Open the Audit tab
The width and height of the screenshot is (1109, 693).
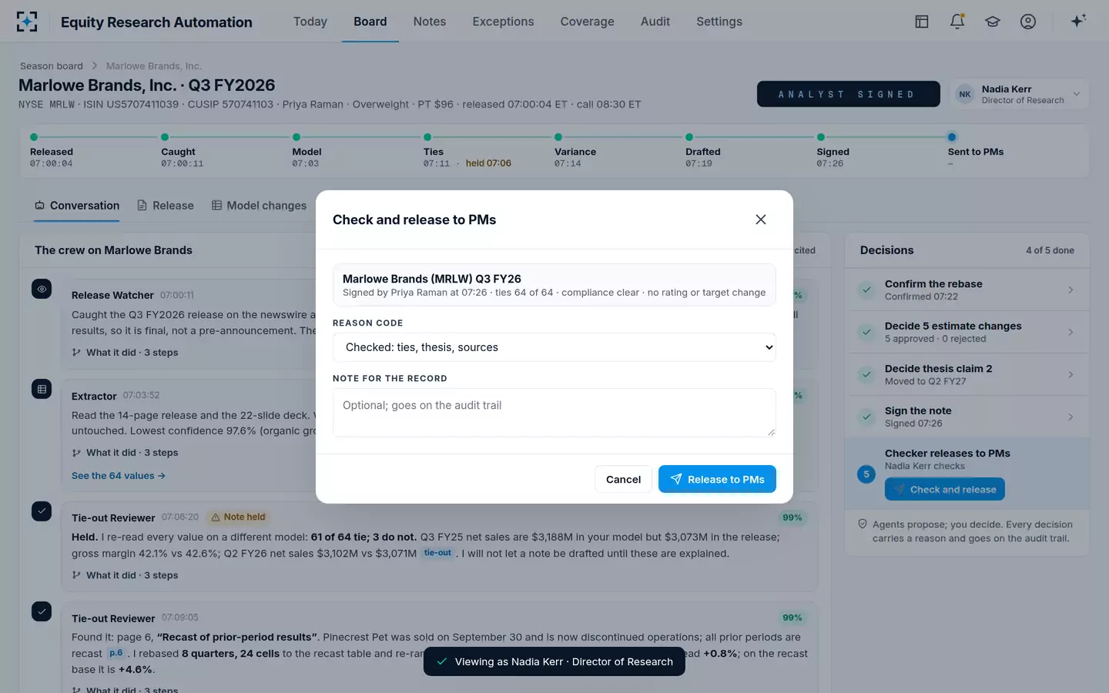pyautogui.click(x=655, y=22)
